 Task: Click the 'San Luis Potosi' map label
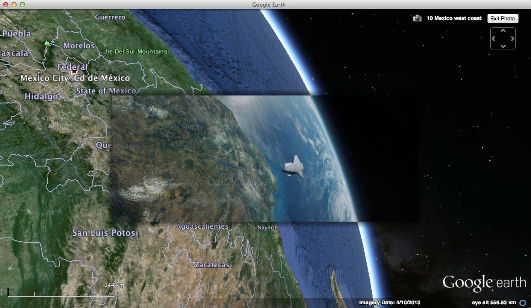click(105, 232)
